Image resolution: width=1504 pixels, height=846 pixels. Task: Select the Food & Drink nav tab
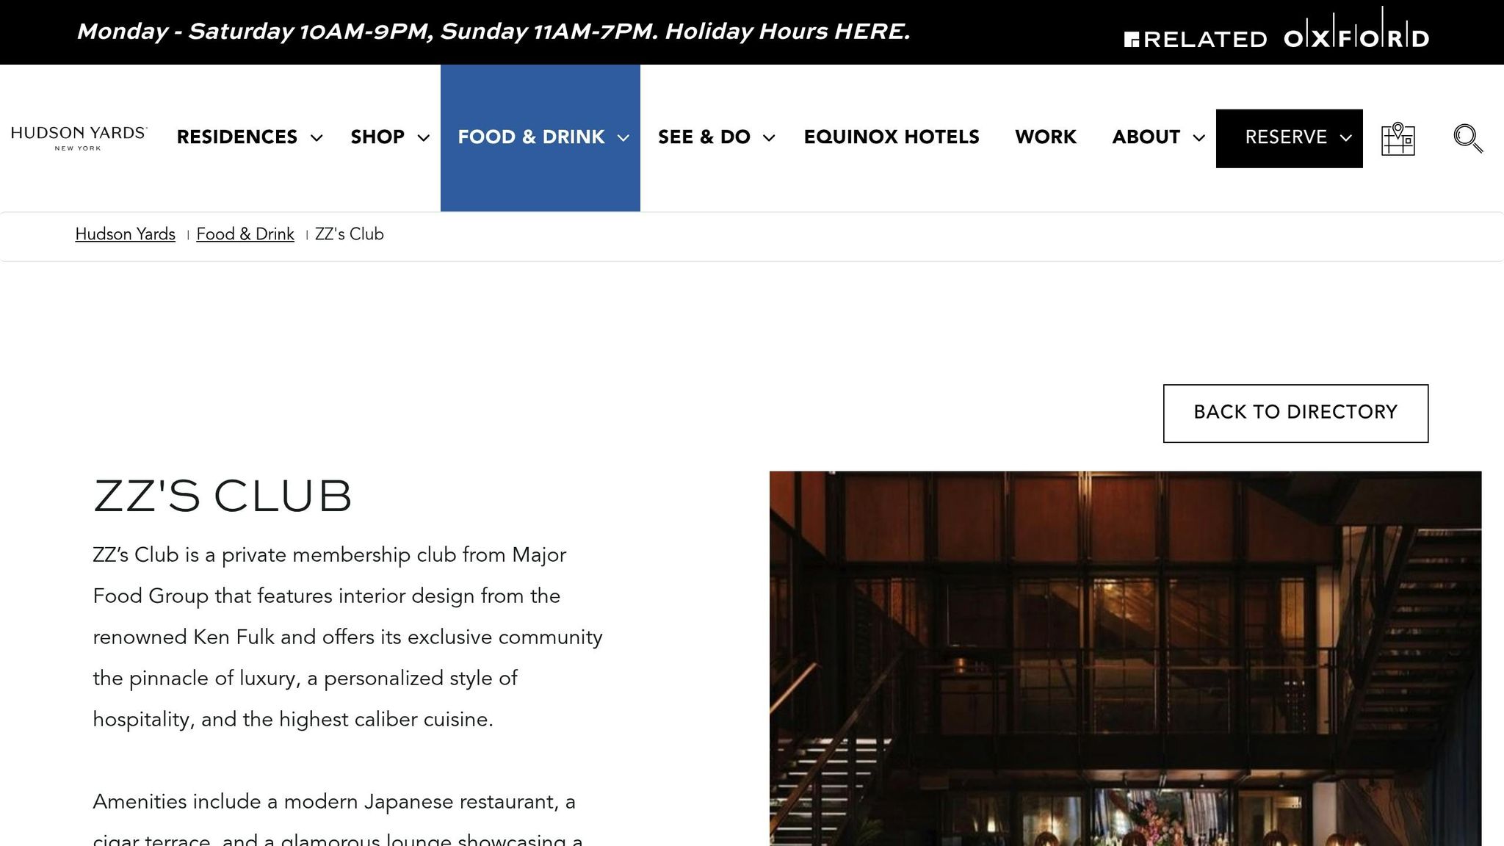[530, 137]
